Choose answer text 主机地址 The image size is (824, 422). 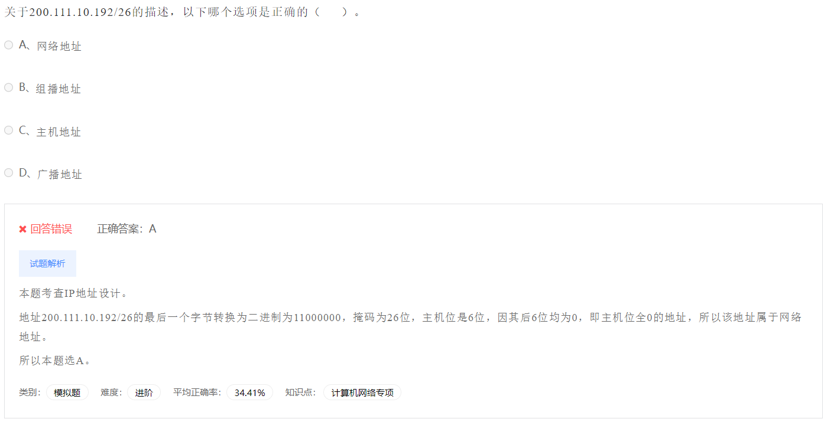(x=59, y=132)
